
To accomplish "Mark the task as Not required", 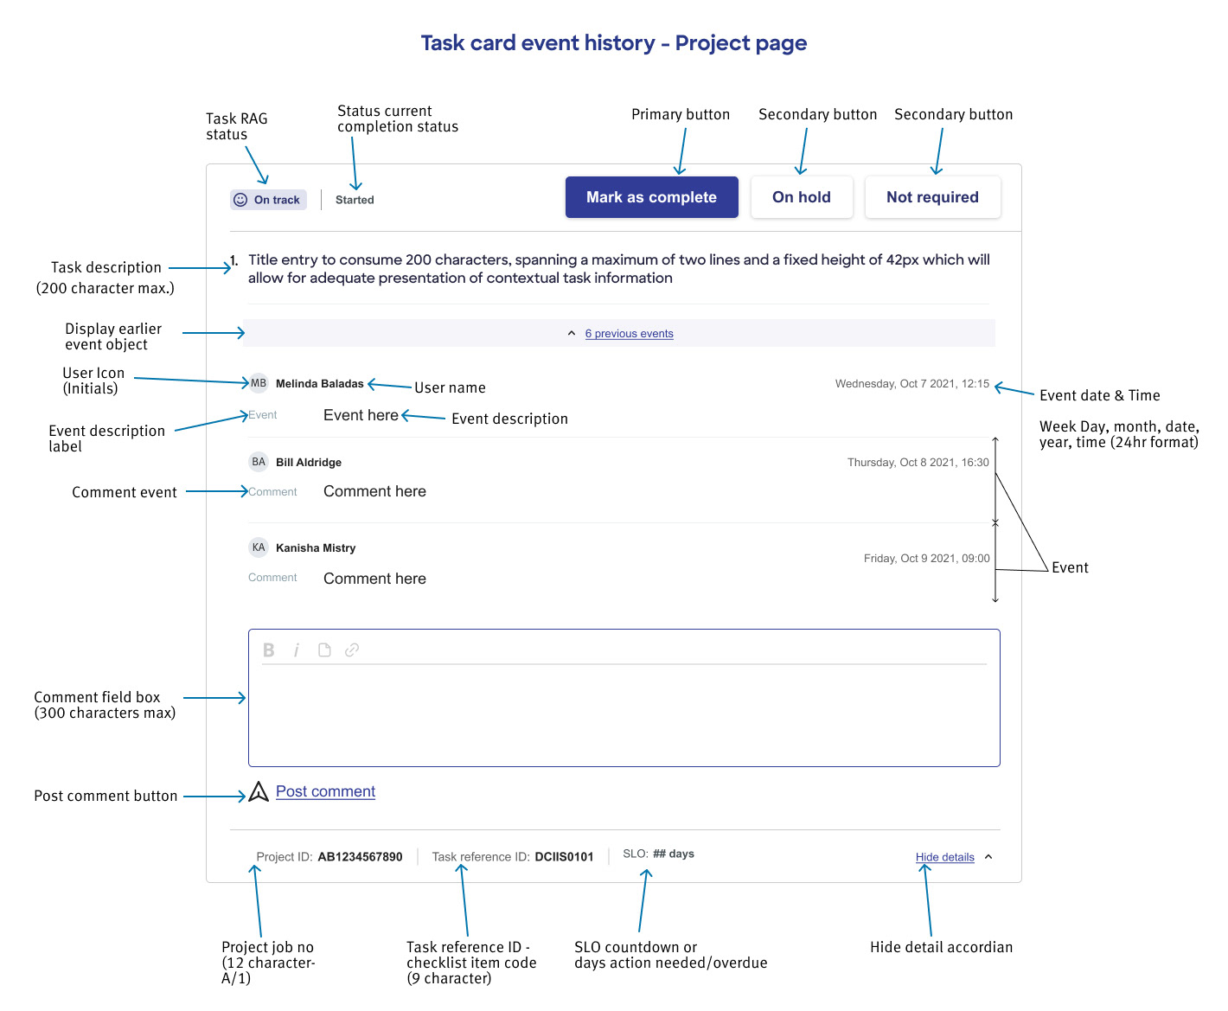I will pyautogui.click(x=932, y=197).
